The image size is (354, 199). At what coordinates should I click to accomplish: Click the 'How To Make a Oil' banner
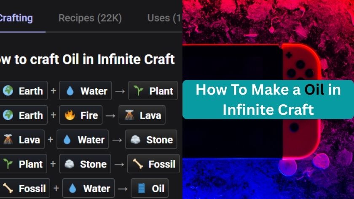pos(268,99)
